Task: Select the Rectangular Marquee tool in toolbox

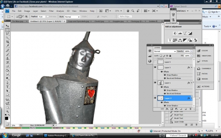Action: (7, 30)
